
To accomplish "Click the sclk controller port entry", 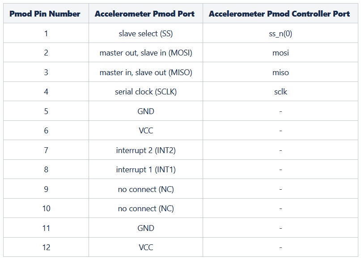I will (280, 91).
